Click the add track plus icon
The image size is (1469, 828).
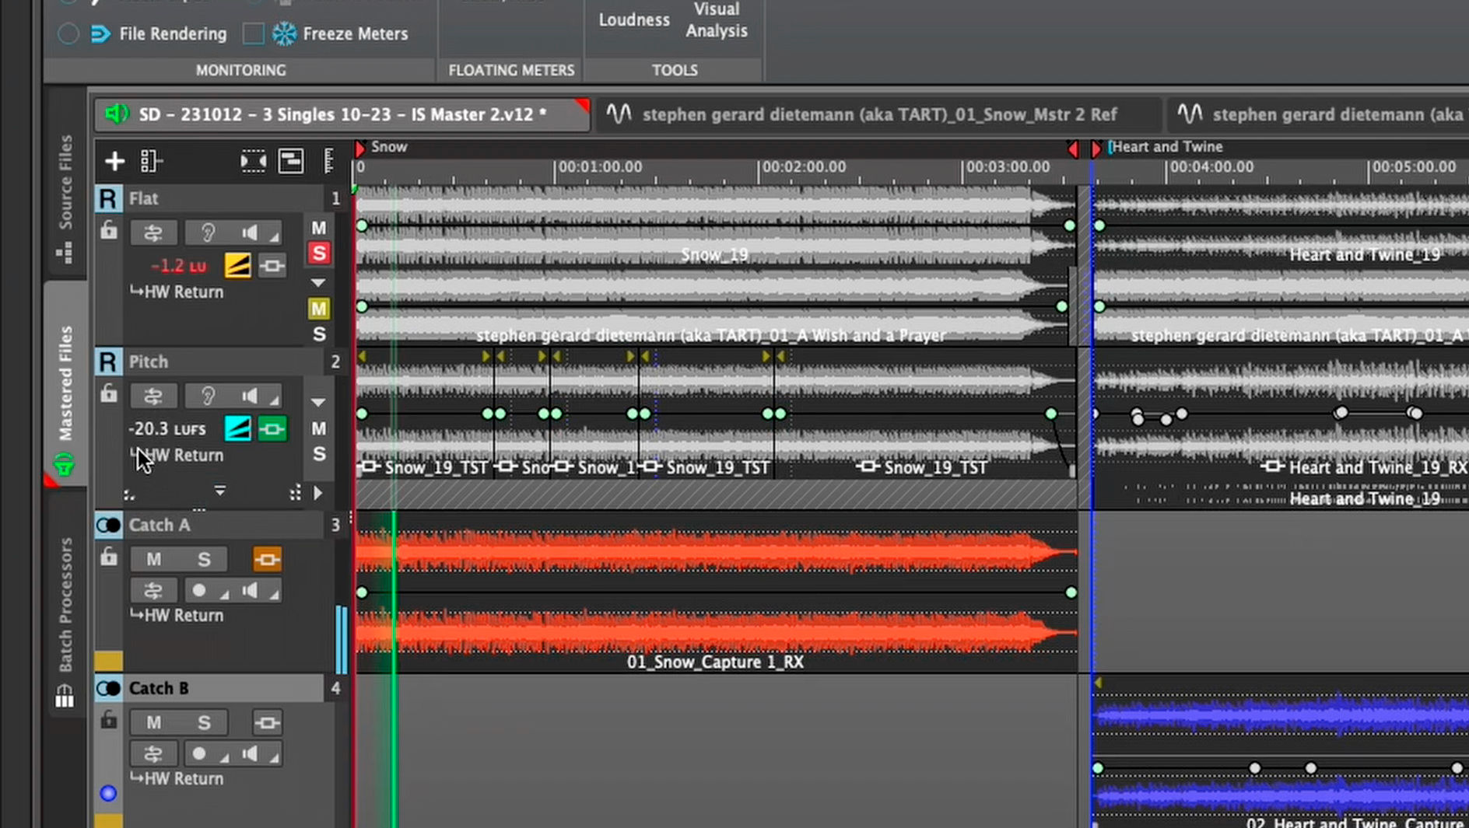(x=114, y=161)
